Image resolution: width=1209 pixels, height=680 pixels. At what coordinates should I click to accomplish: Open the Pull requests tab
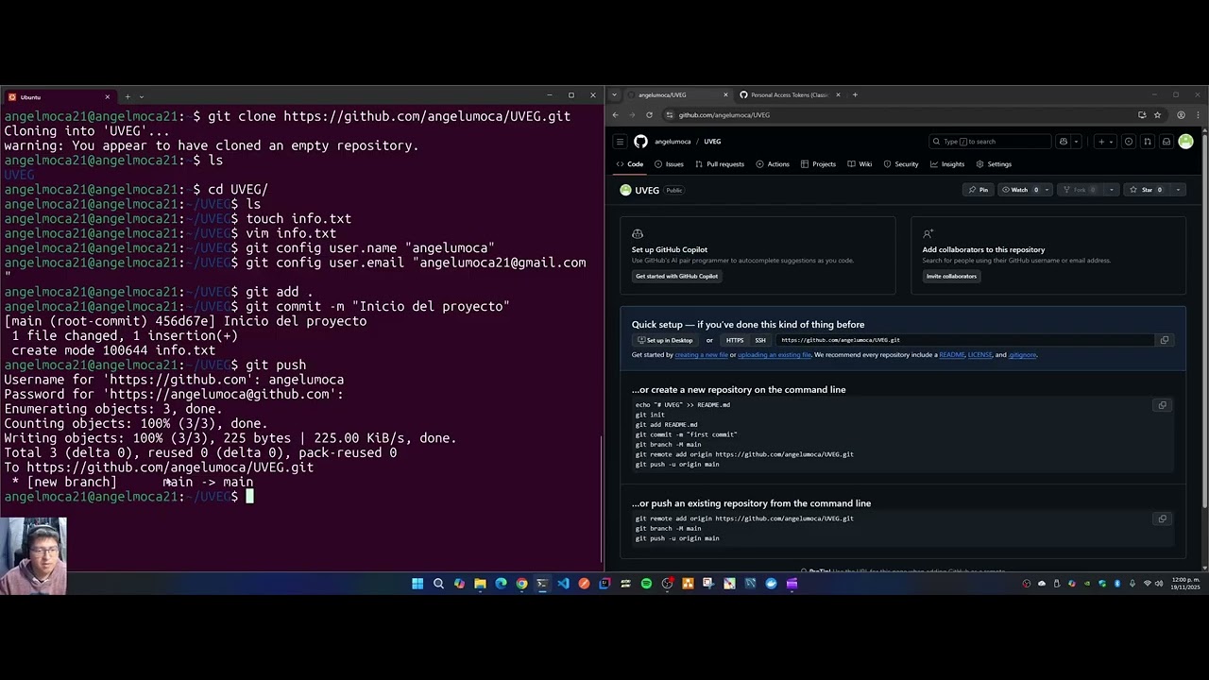[720, 164]
